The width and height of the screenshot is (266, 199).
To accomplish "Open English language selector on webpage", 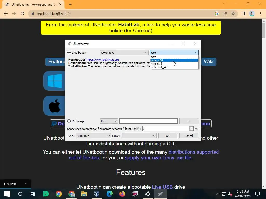I will pos(15,184).
